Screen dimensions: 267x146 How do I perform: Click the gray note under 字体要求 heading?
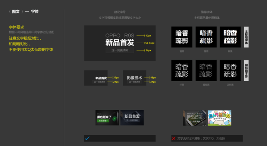(x=31, y=32)
